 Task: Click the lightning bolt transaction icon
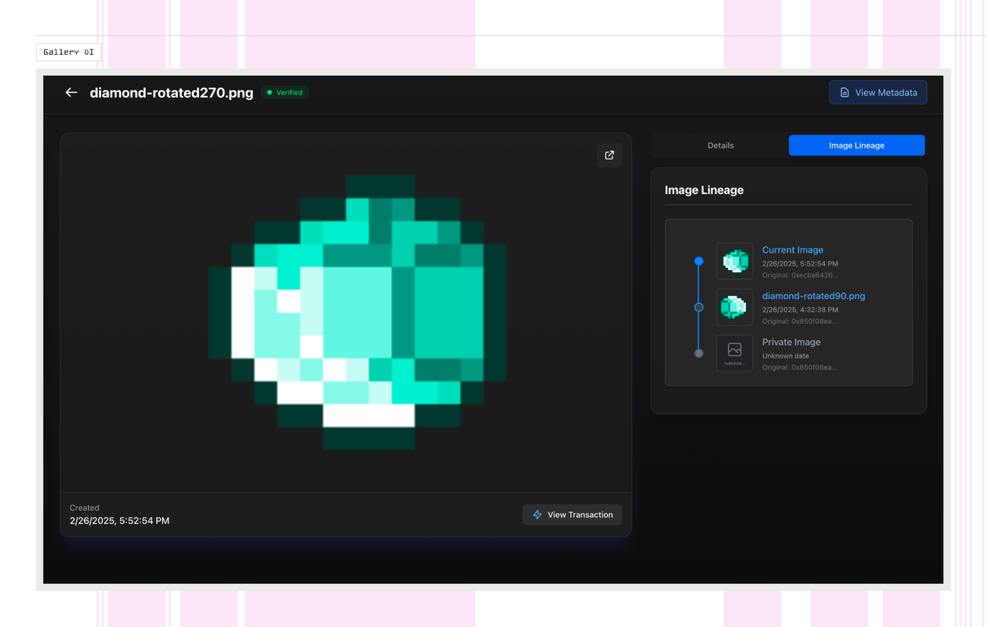coord(537,515)
